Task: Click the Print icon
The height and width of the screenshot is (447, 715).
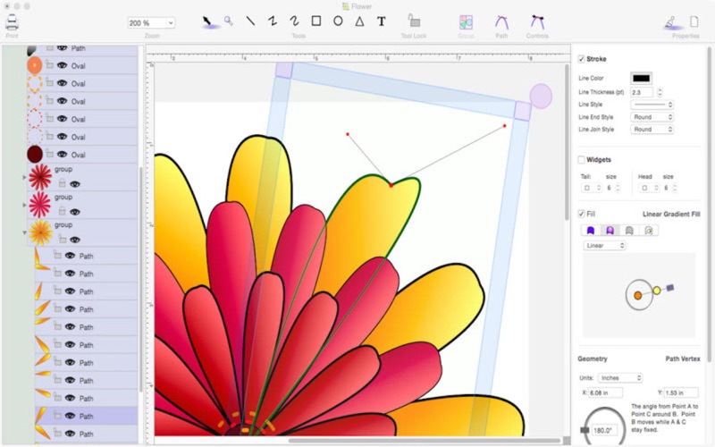Action: (x=12, y=22)
